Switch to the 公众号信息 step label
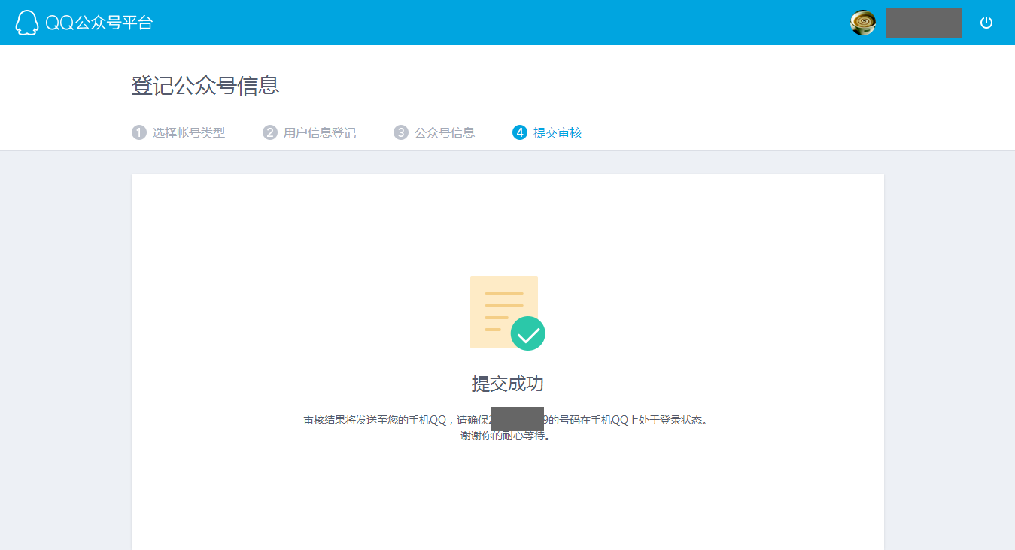Image resolution: width=1015 pixels, height=550 pixels. pyautogui.click(x=444, y=133)
